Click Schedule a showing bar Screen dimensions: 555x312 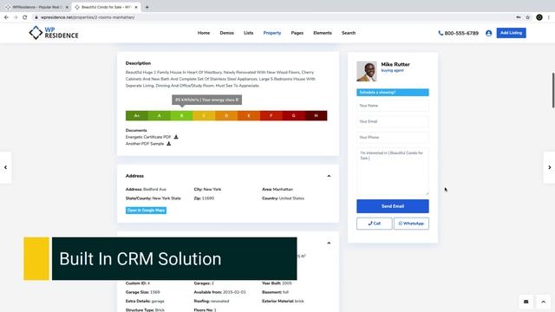[393, 93]
